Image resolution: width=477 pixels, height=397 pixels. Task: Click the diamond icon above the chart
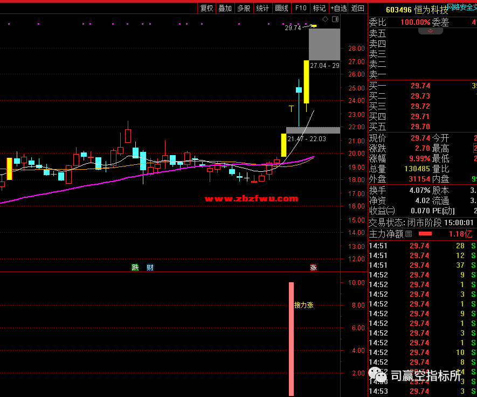pyautogui.click(x=325, y=19)
